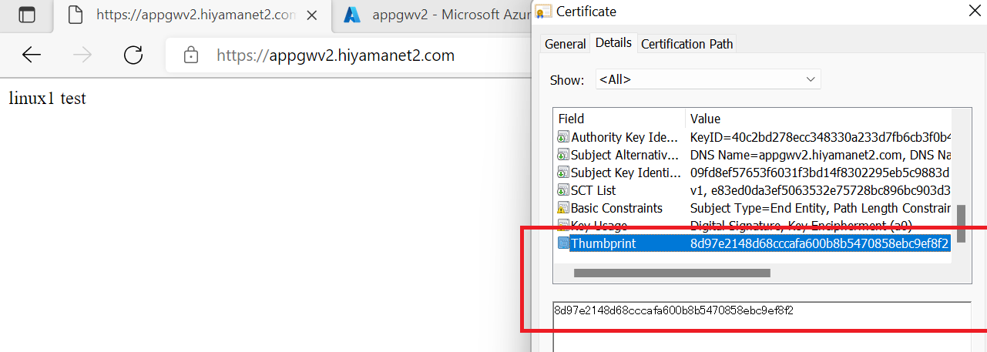Click the page icon on first tab
This screenshot has height=352, width=987.
(74, 15)
